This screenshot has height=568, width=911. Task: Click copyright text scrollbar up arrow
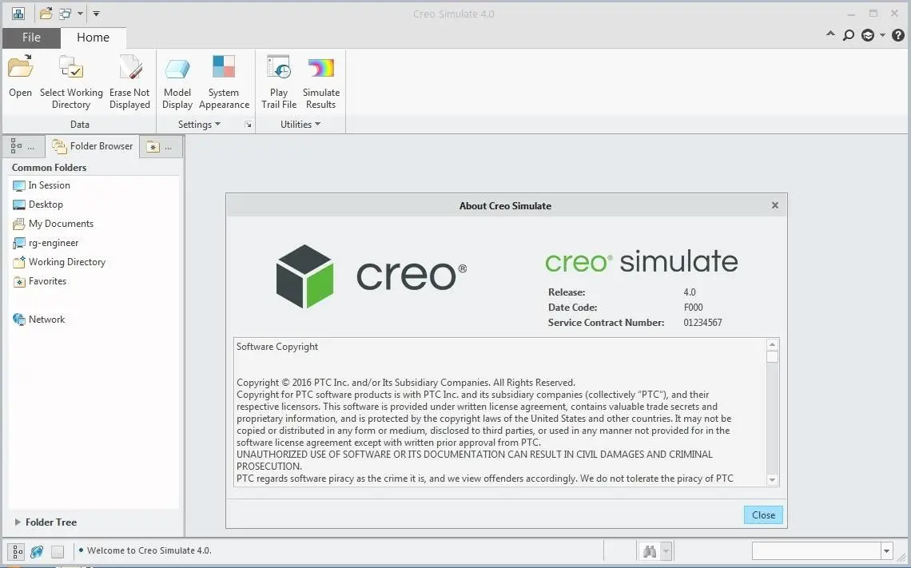(x=772, y=344)
